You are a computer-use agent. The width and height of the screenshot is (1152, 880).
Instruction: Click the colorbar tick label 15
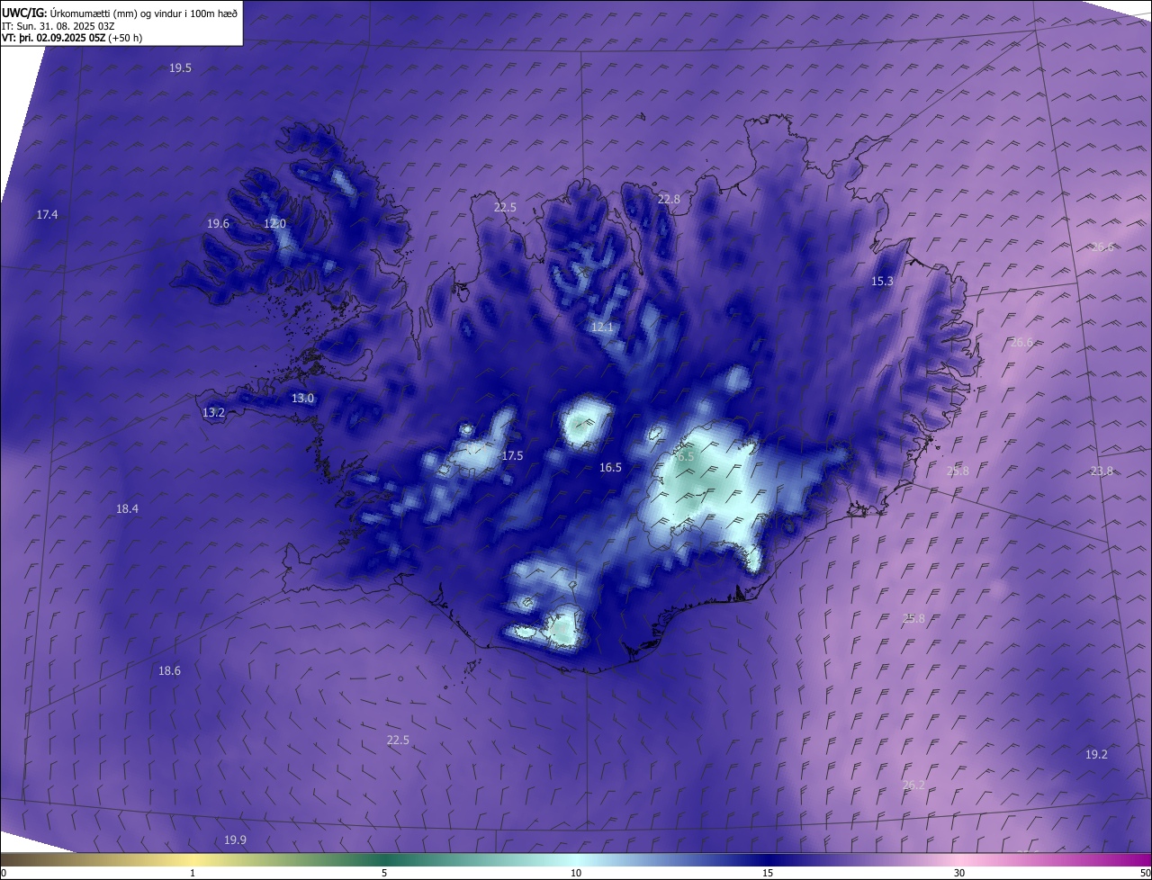pyautogui.click(x=768, y=873)
